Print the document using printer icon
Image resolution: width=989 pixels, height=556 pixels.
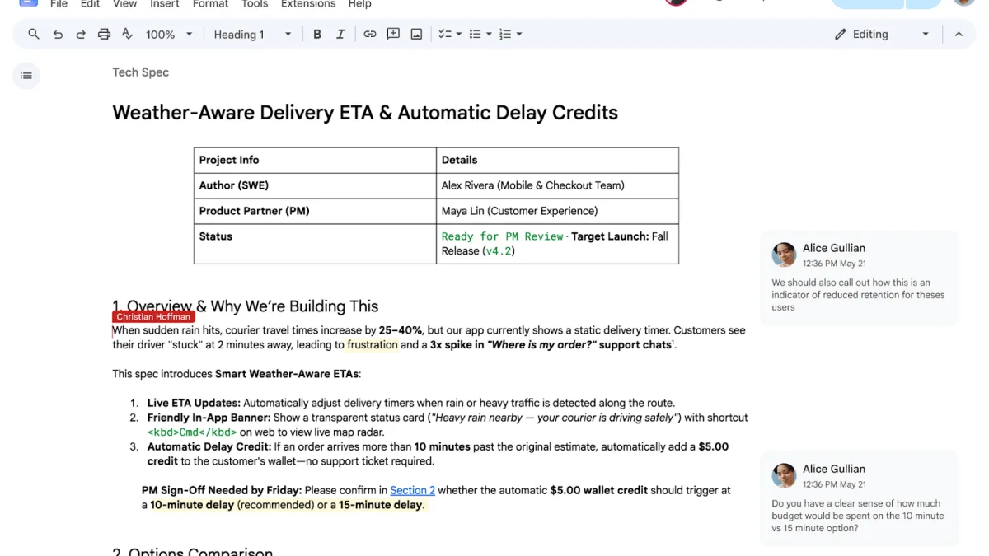[104, 34]
